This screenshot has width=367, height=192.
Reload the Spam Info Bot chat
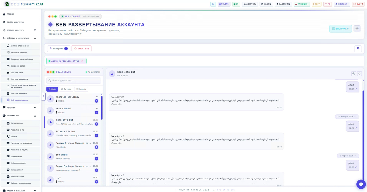[359, 74]
